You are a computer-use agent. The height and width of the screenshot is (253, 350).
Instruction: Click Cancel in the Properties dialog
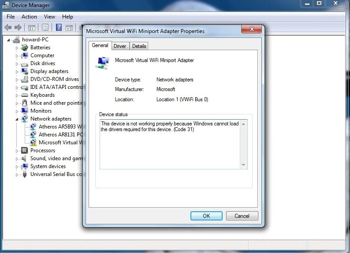click(242, 216)
